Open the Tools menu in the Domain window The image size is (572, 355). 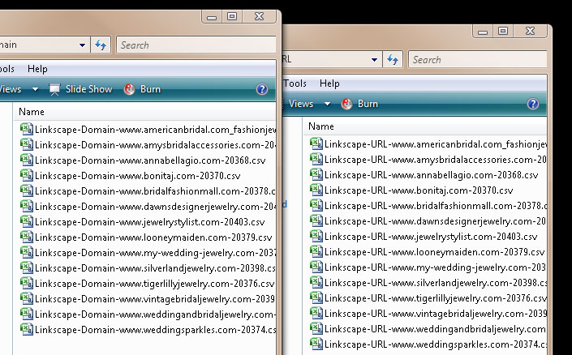pos(7,69)
